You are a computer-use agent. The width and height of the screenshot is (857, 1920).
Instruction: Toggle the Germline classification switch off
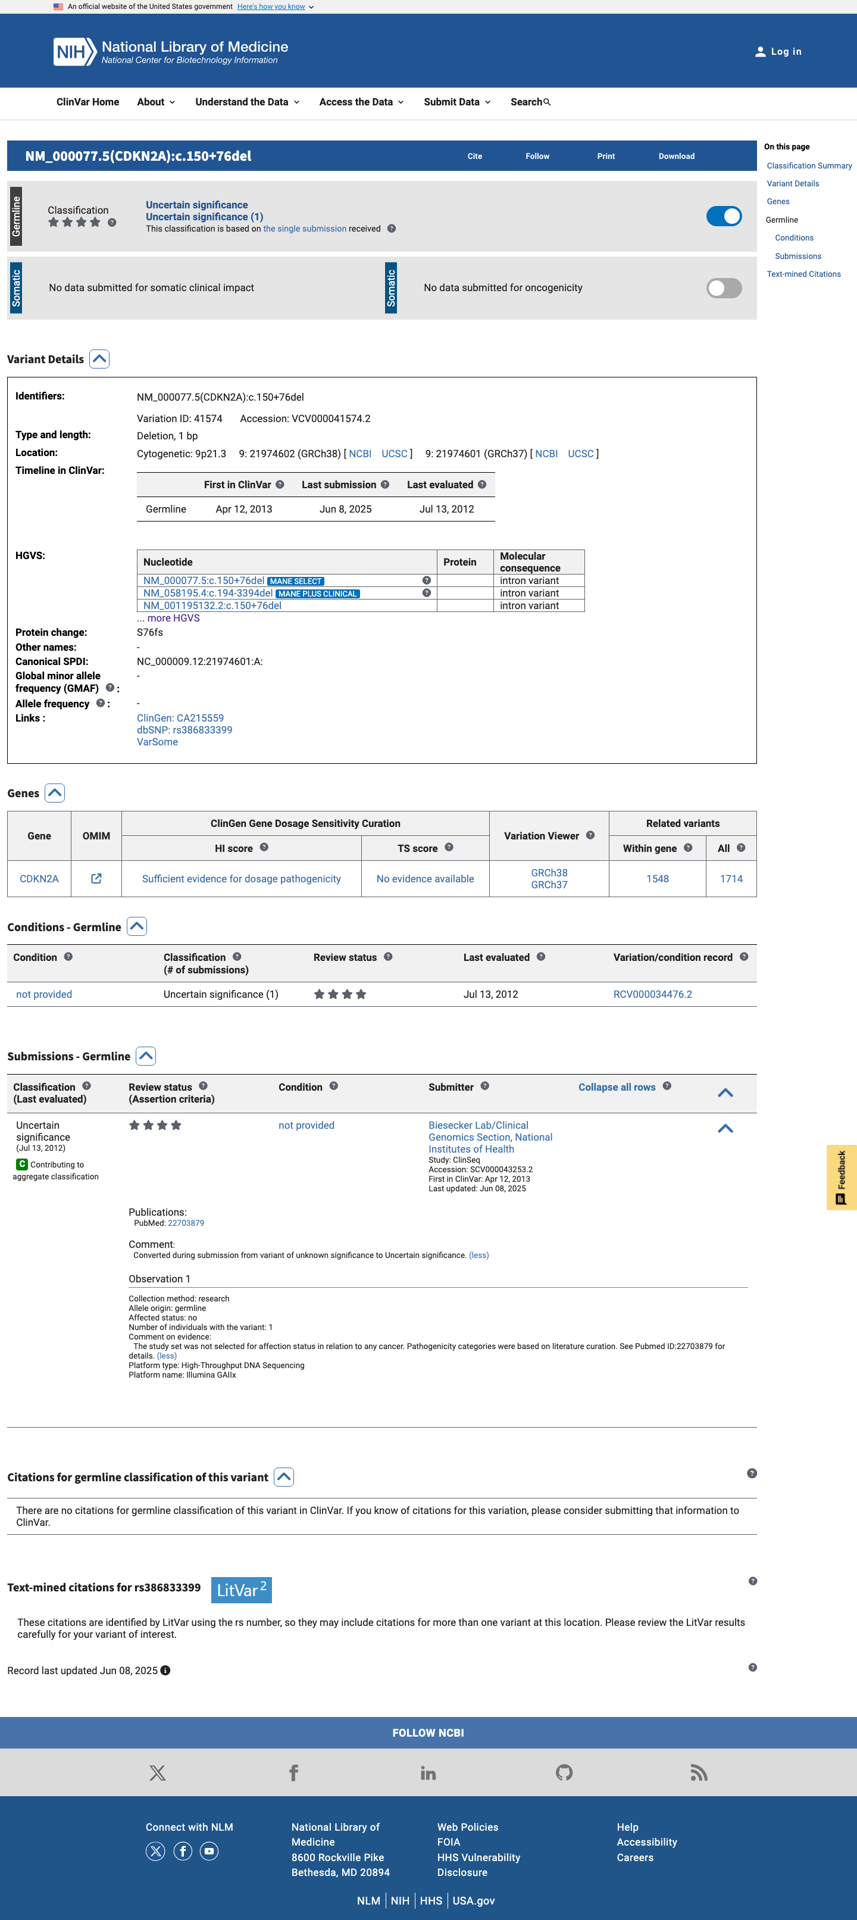coord(724,216)
